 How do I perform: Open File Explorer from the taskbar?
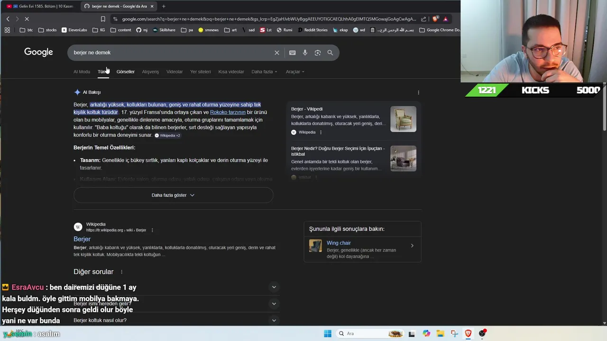(440, 333)
